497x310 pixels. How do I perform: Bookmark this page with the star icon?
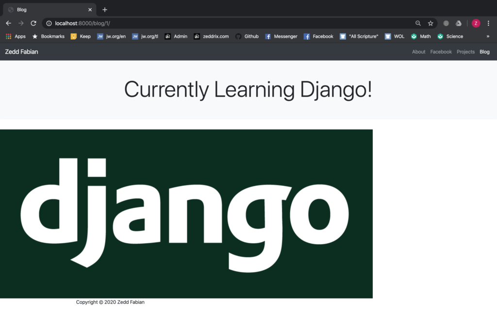(431, 23)
